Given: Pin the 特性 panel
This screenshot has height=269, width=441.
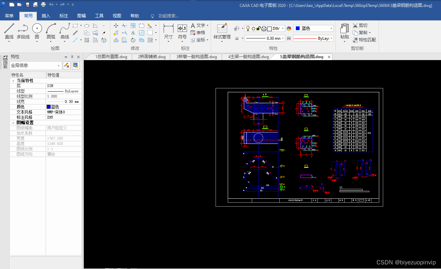Looking at the screenshot, I should (72, 57).
